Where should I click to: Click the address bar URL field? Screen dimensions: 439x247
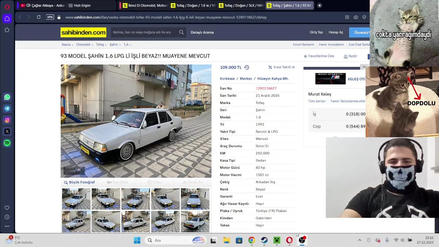(166, 17)
